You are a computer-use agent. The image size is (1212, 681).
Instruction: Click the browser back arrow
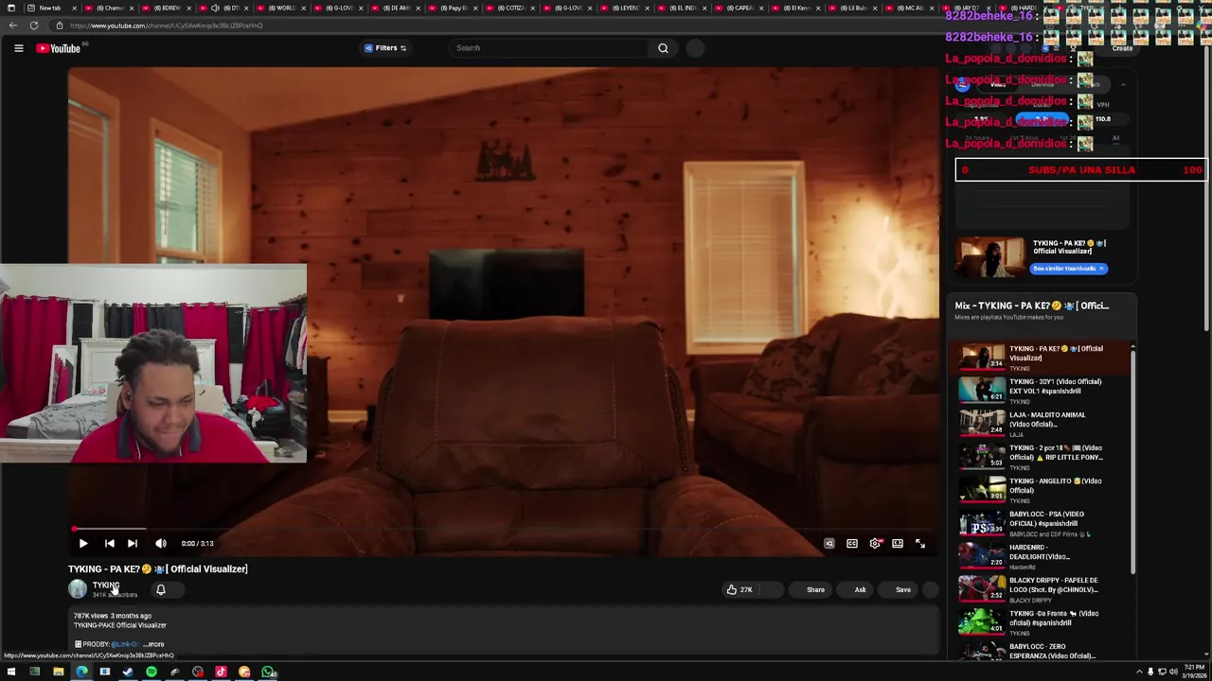coord(12,26)
